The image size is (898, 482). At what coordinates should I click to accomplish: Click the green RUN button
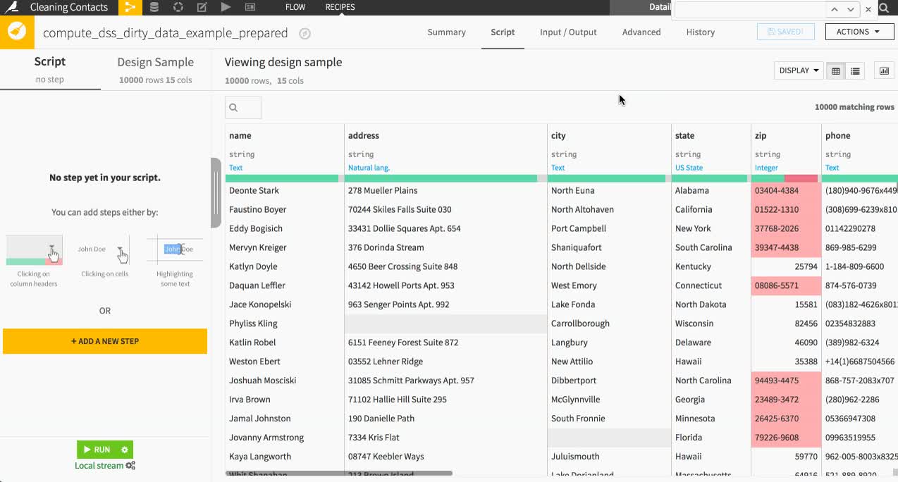pos(97,450)
